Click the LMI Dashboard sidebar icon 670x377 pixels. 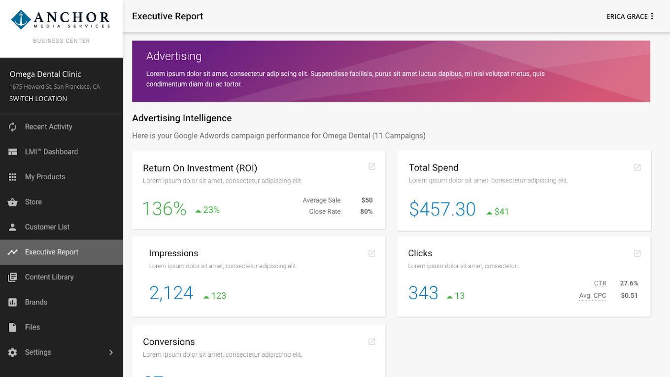pos(13,152)
